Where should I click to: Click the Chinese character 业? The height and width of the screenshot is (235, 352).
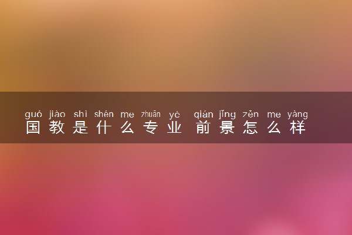click(x=174, y=127)
